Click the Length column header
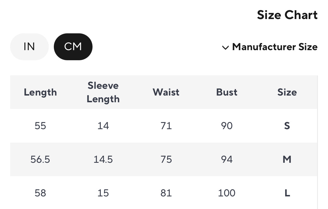Screen dimensions: 328x209 pos(40,92)
